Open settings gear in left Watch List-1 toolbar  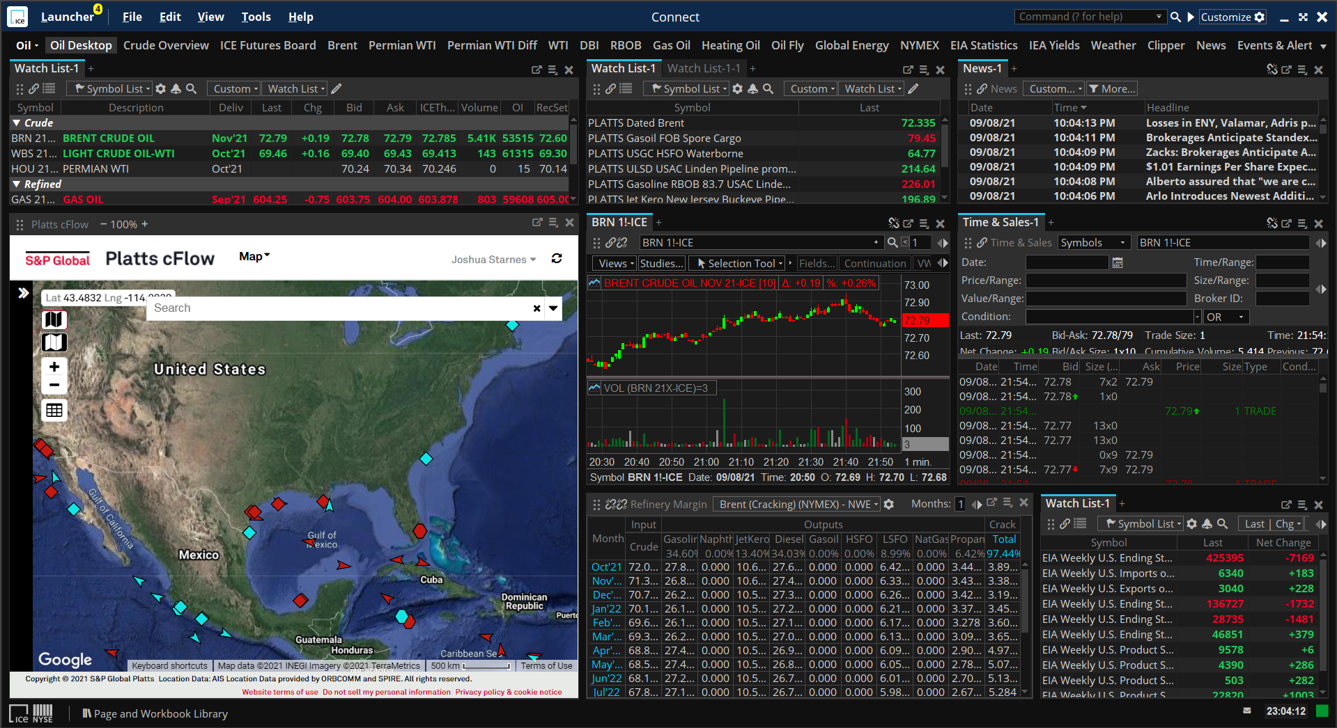click(161, 88)
